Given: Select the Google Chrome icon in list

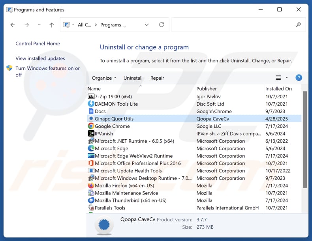Looking at the screenshot, I should click(x=91, y=126).
